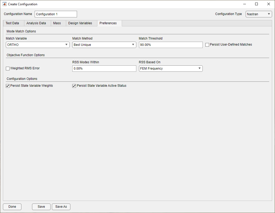Click the Save button
Image resolution: width=275 pixels, height=213 pixels.
41,207
